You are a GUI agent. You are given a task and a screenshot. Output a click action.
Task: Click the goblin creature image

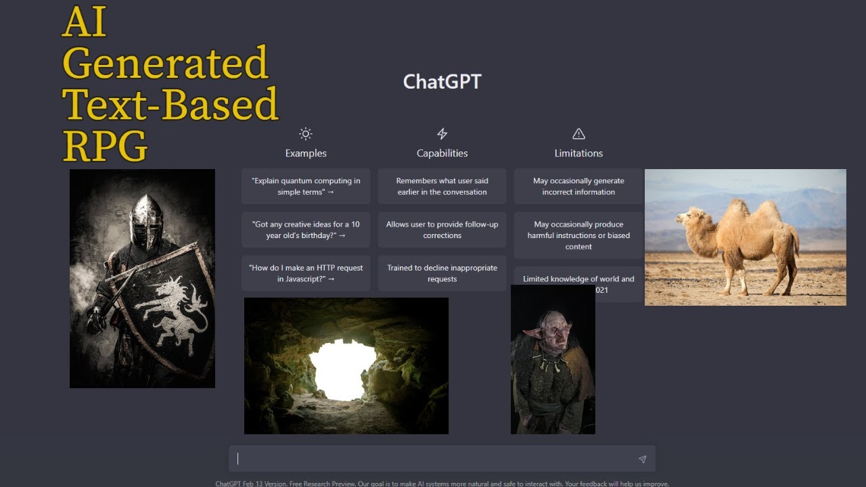tap(553, 359)
